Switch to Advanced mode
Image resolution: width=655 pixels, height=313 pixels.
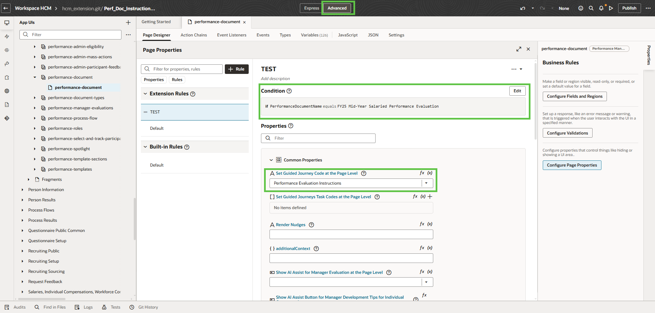[337, 8]
